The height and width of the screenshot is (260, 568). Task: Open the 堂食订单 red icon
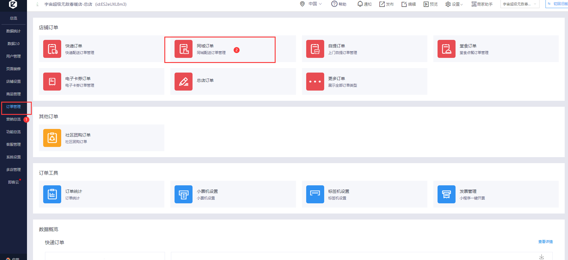[447, 49]
